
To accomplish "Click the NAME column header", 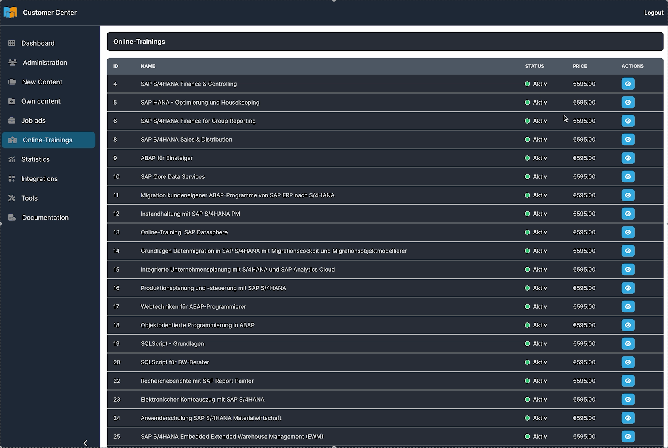I will tap(148, 66).
